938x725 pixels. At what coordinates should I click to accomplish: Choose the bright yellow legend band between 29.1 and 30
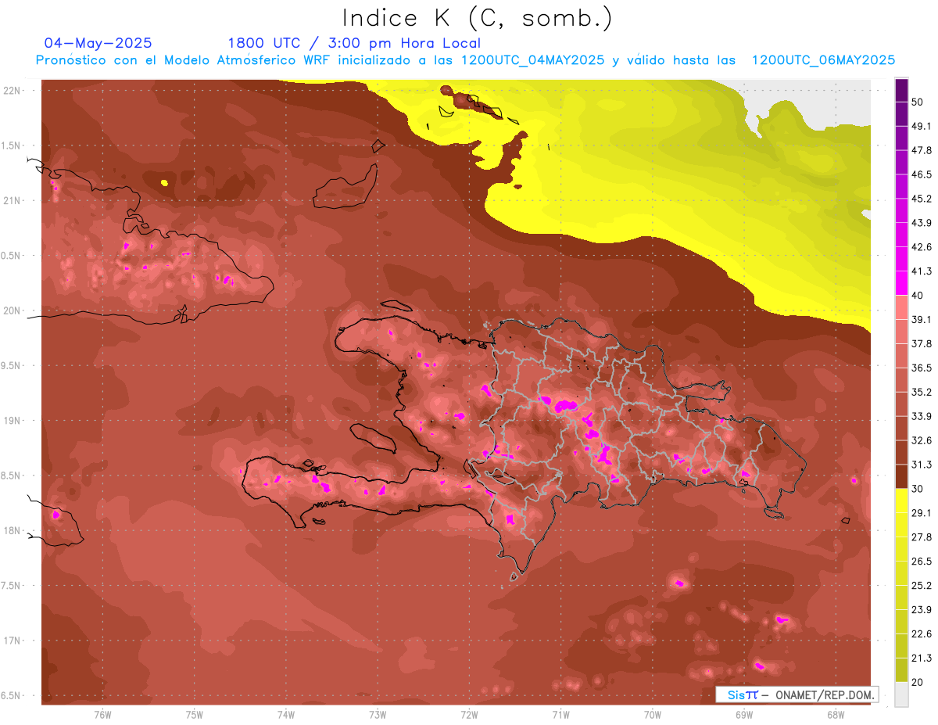(901, 501)
